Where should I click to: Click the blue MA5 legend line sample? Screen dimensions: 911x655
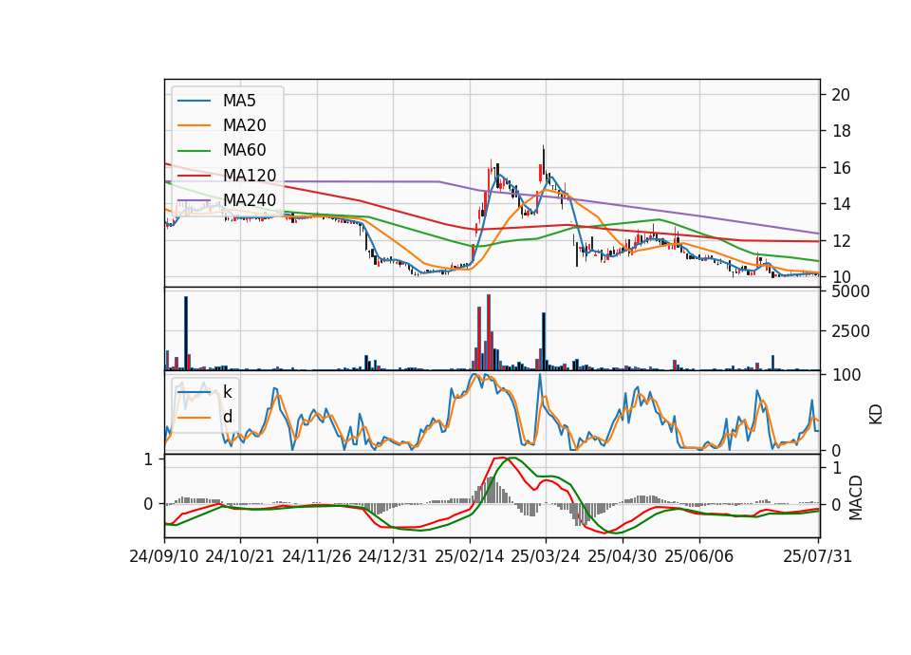point(194,102)
